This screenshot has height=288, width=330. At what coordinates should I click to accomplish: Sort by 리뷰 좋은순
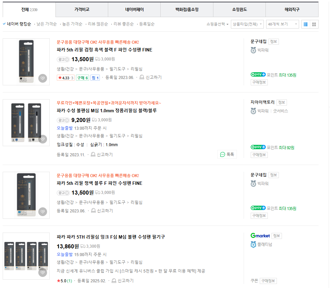pyautogui.click(x=124, y=24)
